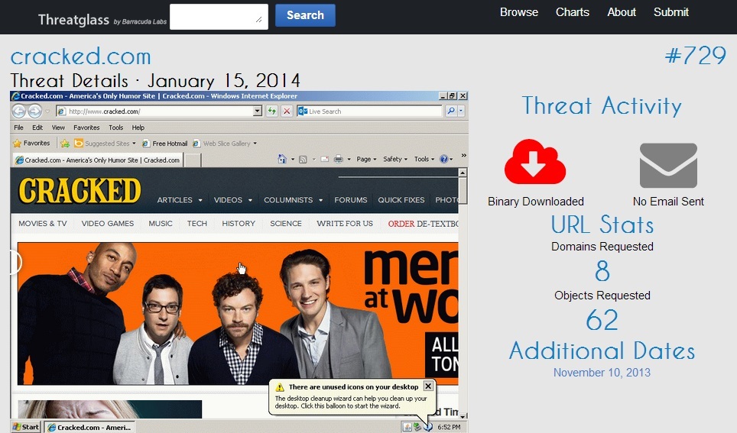The height and width of the screenshot is (433, 737).
Task: Click the IE Help question mark icon
Action: (443, 159)
